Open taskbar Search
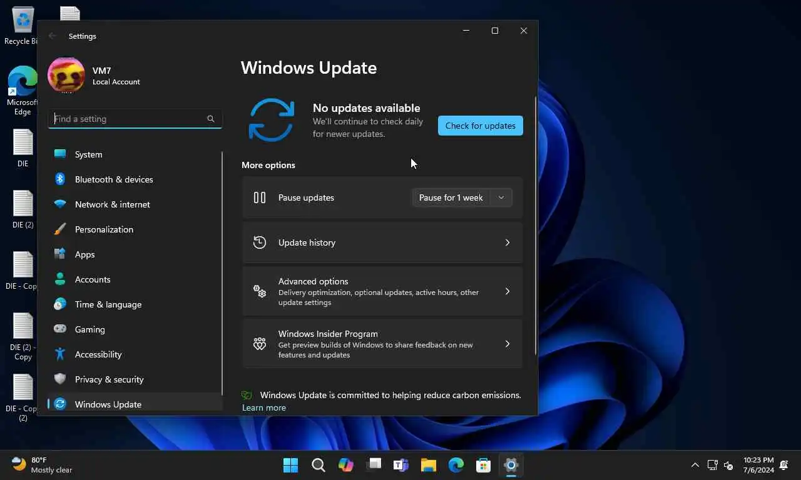The image size is (801, 480). 318,465
